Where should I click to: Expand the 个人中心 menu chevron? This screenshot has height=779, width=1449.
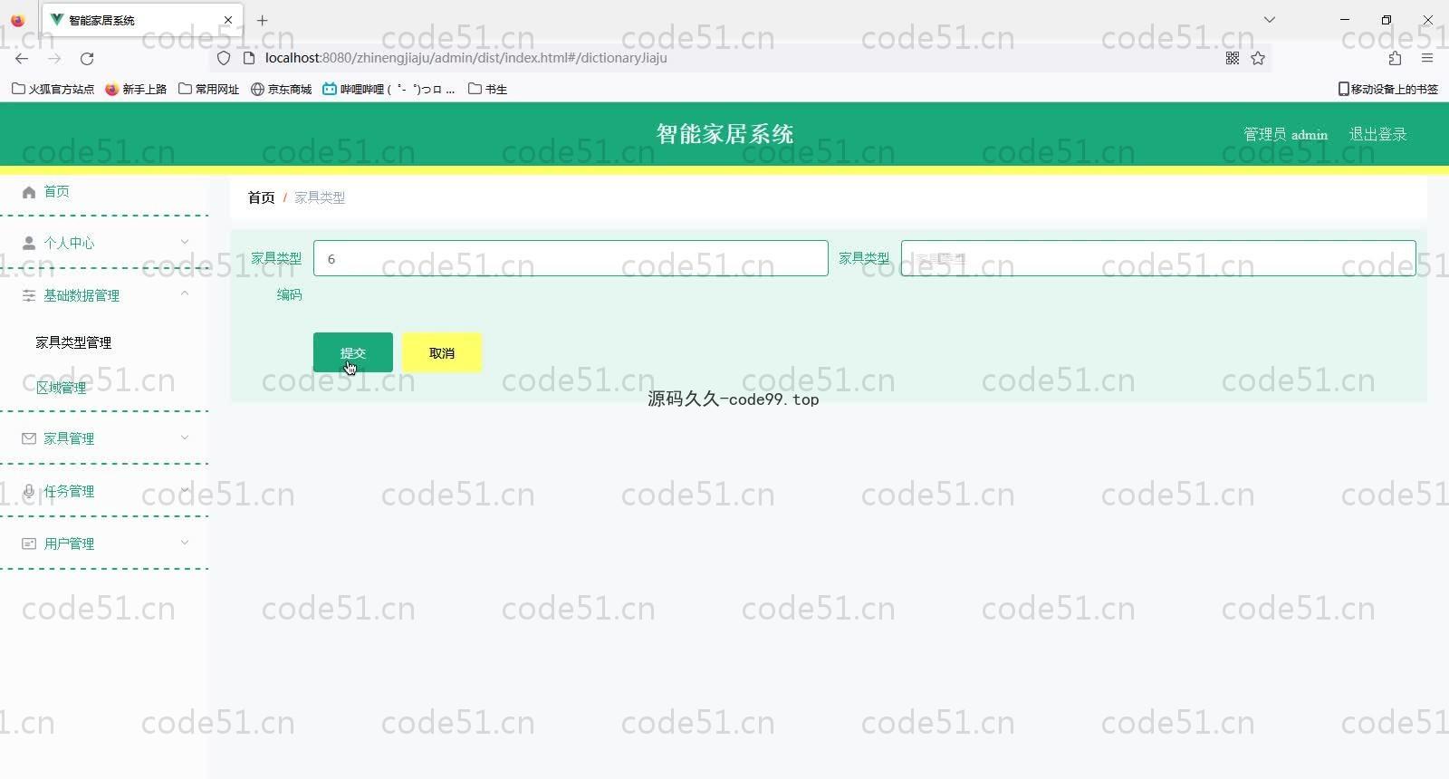[185, 242]
